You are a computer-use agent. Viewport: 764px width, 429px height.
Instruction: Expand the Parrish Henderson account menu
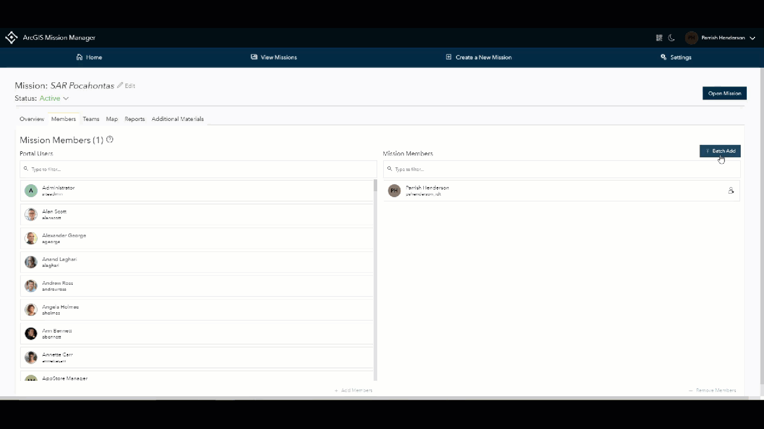tap(752, 38)
